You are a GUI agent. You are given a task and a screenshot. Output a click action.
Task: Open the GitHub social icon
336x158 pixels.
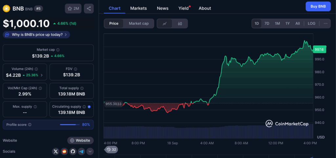(73, 151)
